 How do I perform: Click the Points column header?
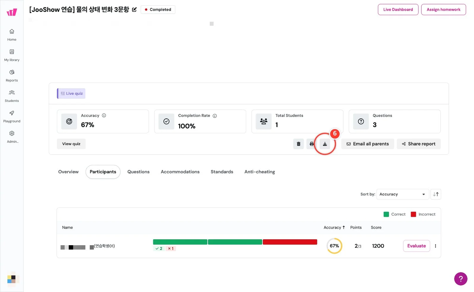click(x=356, y=227)
